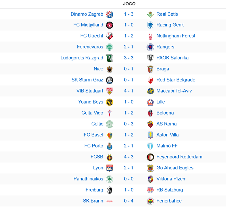The height and width of the screenshot is (209, 226).
Task: Open the FC Midtjylland team link
Action: pos(88,25)
